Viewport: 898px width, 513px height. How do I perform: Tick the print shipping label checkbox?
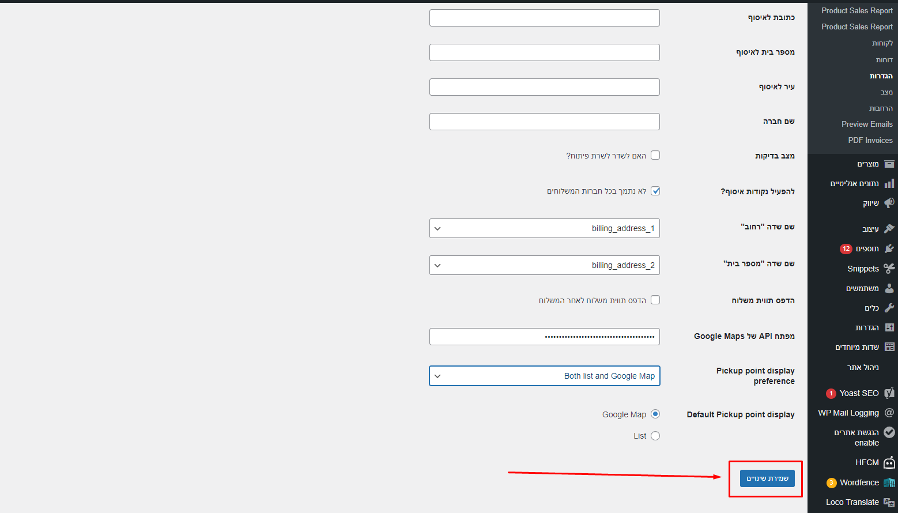tap(655, 300)
